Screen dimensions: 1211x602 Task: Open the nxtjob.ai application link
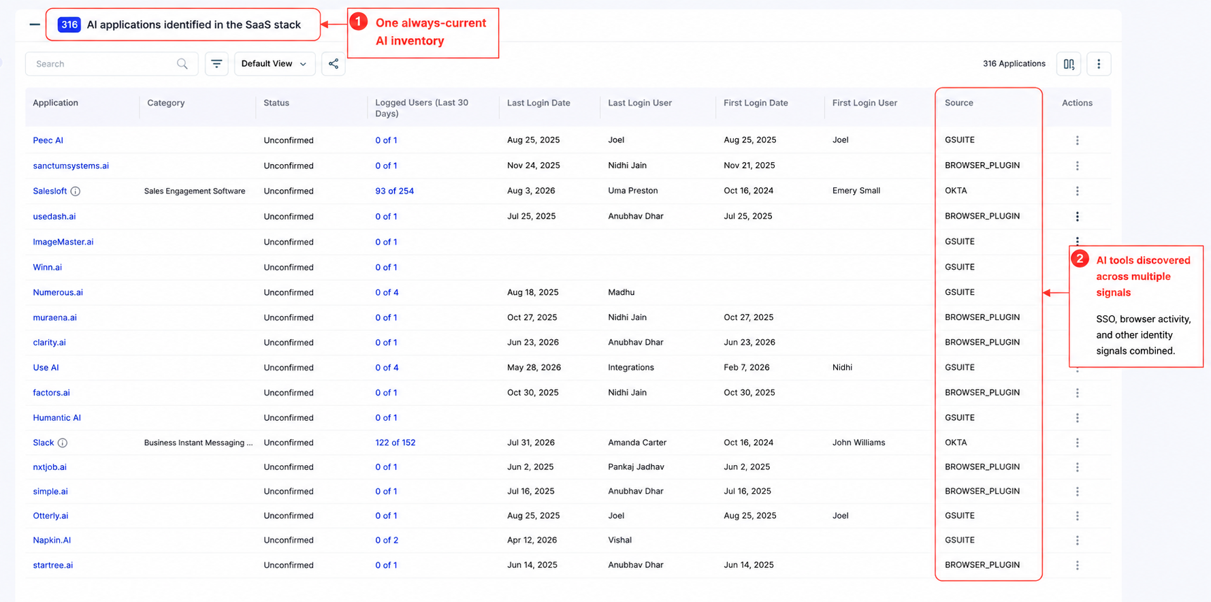tap(50, 467)
